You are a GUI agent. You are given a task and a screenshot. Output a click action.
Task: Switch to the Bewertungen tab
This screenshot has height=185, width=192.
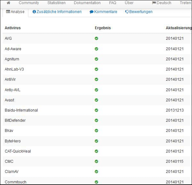(139, 12)
